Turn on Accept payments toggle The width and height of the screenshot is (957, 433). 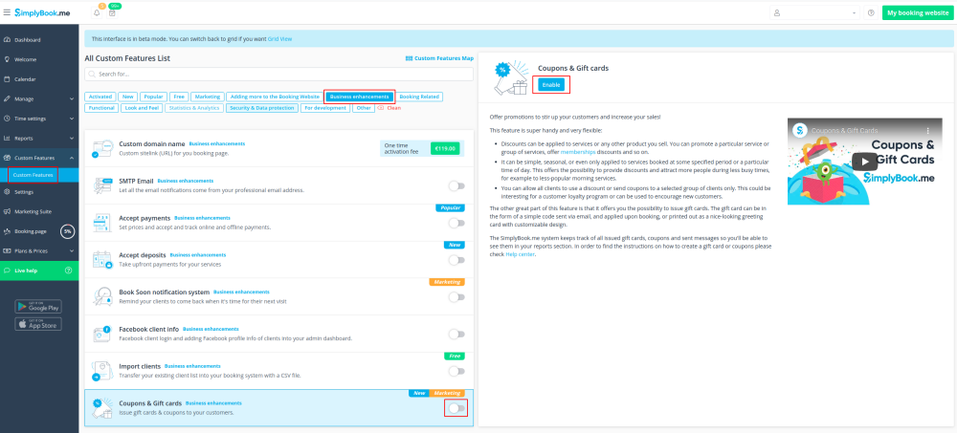click(x=456, y=223)
